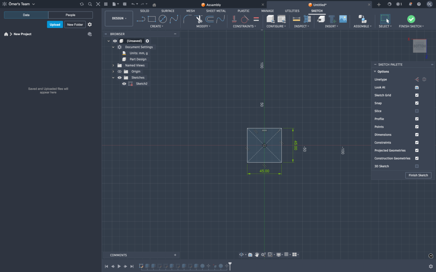This screenshot has height=272, width=436.
Task: Open Change Parameters table icon
Action: click(x=281, y=19)
